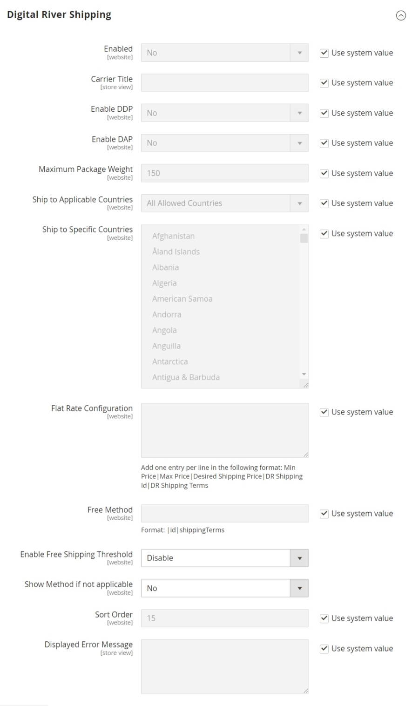This screenshot has height=706, width=419.
Task: Select American Samoa in the countries list
Action: point(182,299)
